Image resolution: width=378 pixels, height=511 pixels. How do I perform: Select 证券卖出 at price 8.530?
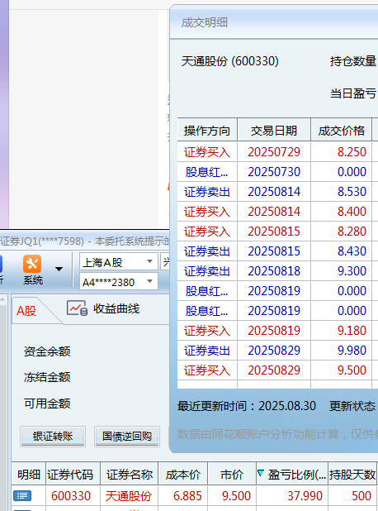coord(277,192)
